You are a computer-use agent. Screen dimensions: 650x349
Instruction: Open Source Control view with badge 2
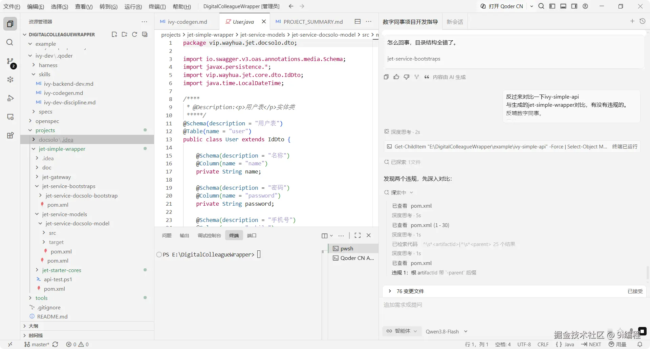(x=10, y=62)
